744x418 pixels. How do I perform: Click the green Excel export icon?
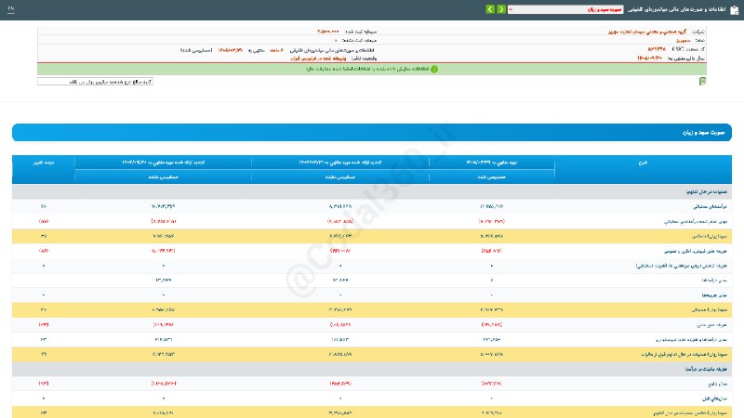tap(703, 82)
